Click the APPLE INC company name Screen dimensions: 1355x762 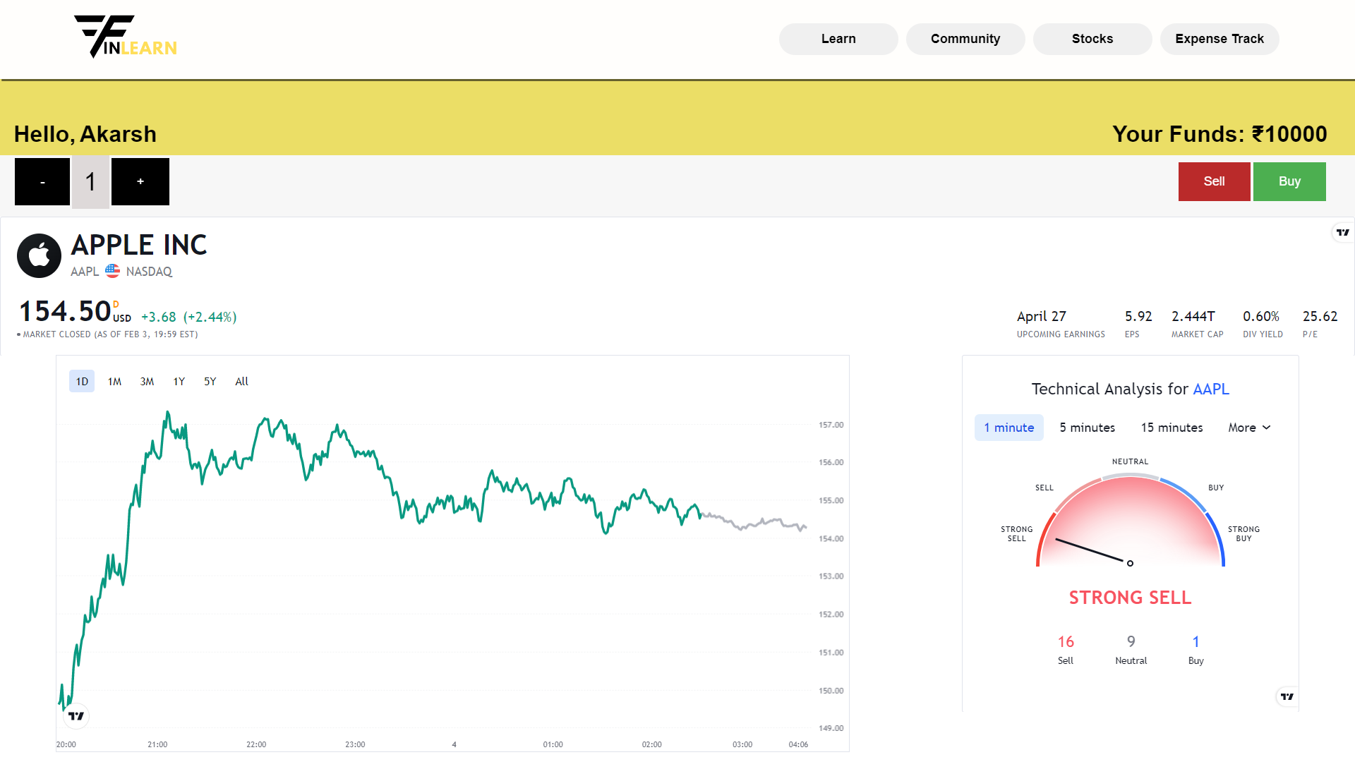[139, 245]
